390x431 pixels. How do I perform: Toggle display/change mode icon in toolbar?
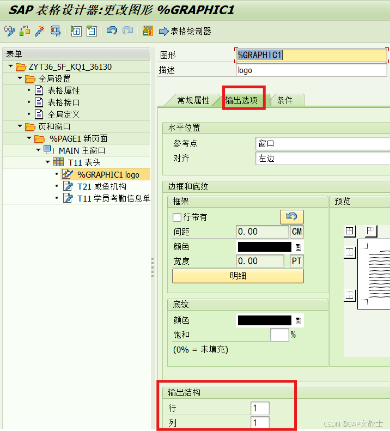pyautogui.click(x=10, y=31)
